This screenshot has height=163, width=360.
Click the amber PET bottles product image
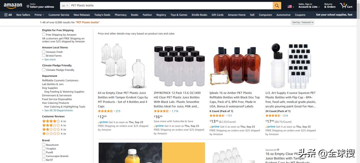click(x=235, y=66)
